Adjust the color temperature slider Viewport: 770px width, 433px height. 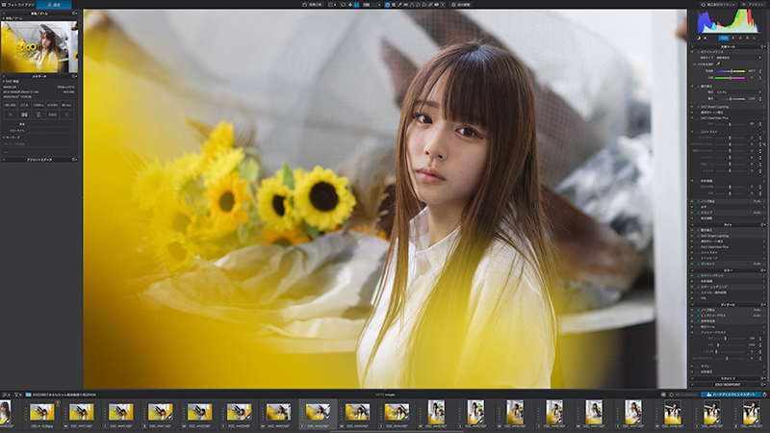(x=730, y=71)
